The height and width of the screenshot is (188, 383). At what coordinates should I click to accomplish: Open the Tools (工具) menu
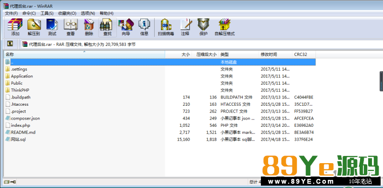pos(47,13)
